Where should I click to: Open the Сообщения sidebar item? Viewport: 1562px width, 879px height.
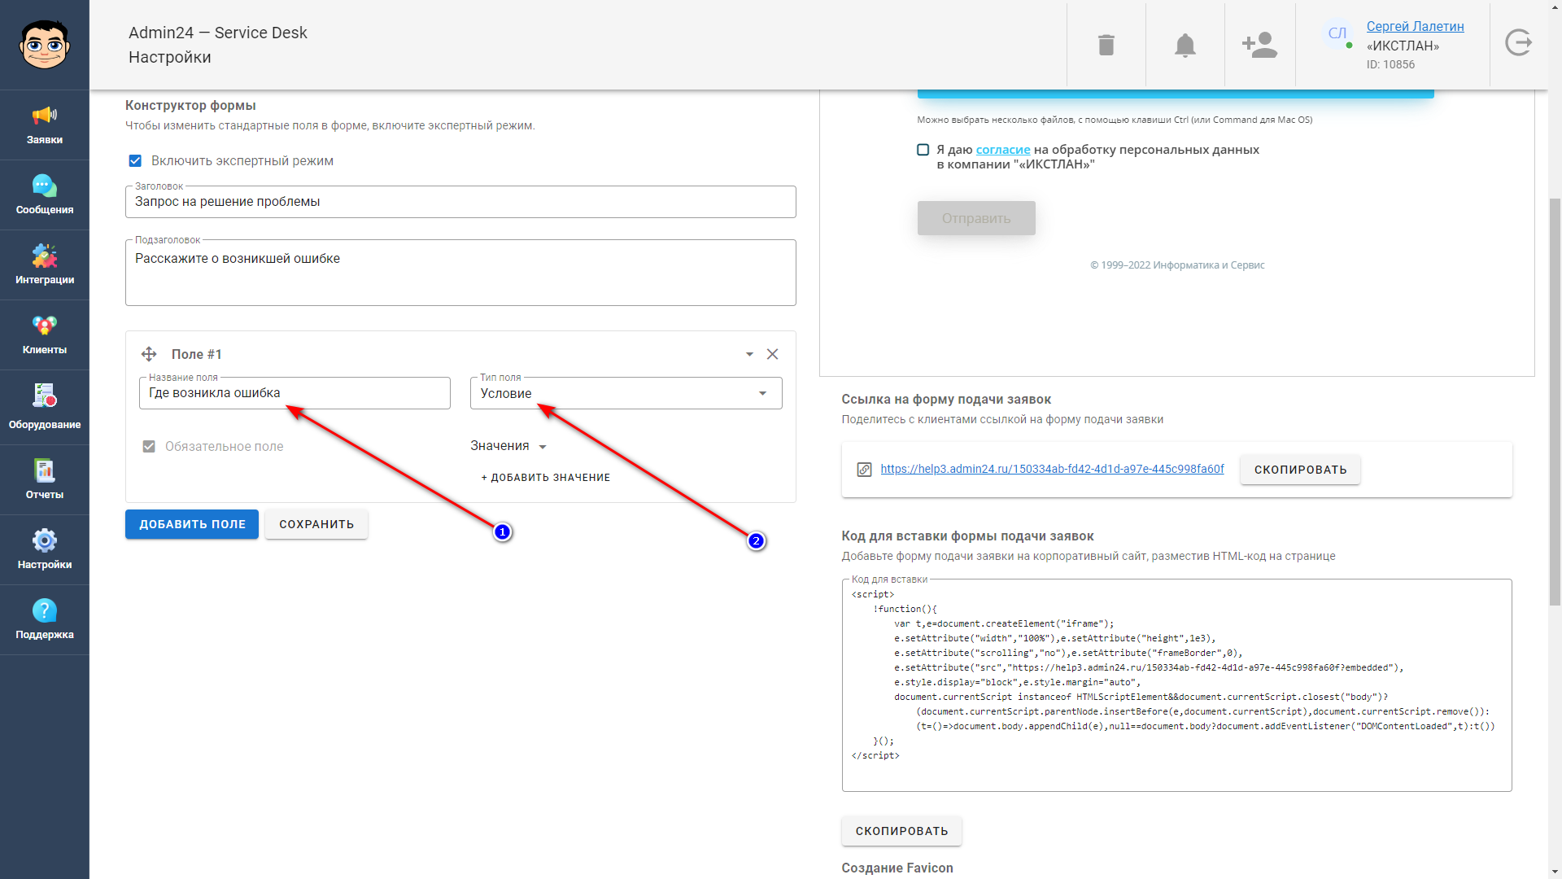click(45, 195)
